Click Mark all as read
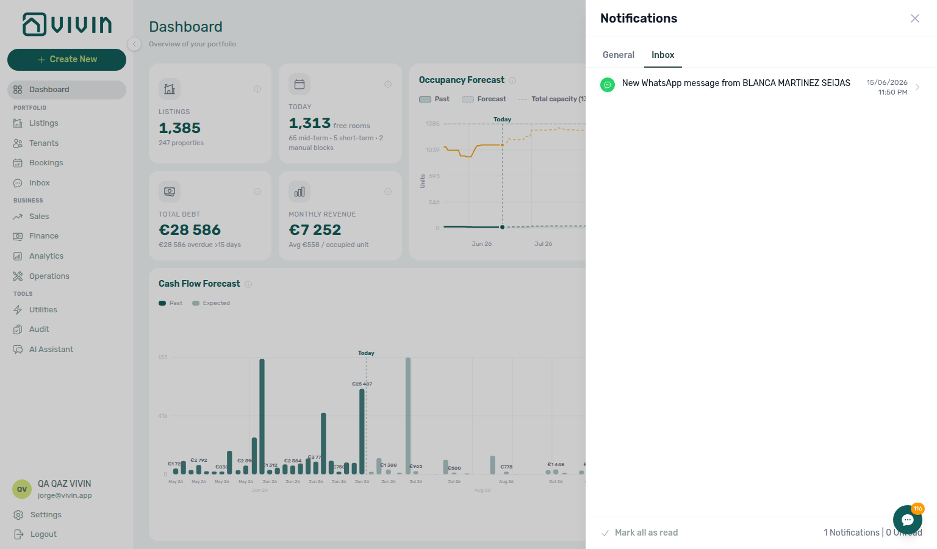Screen dimensions: 937x549 [640, 533]
